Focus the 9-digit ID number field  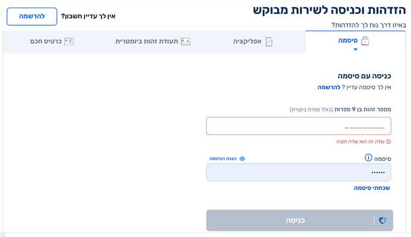click(299, 126)
